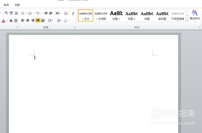Align the paragraph to the left
This screenshot has width=202, height=133.
point(23,20)
